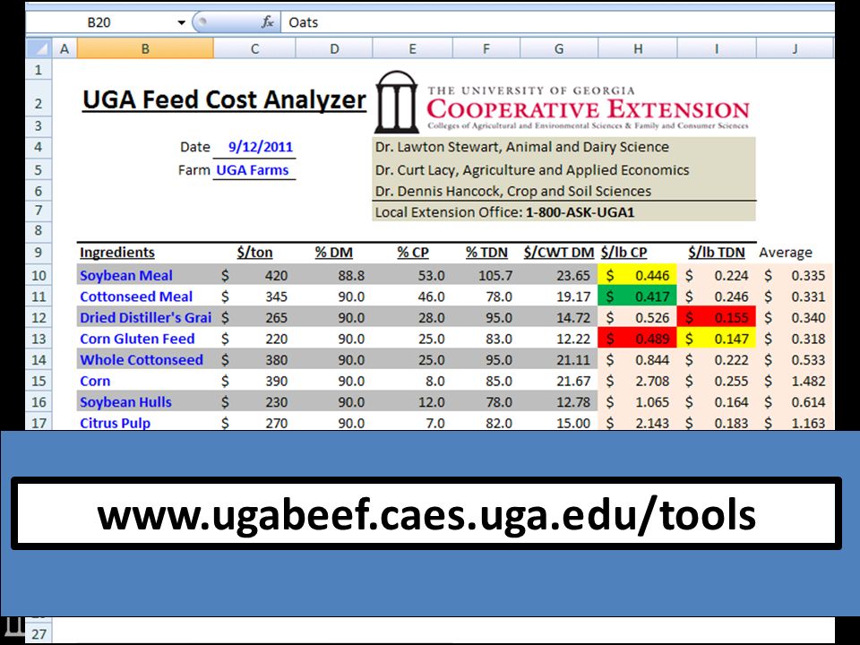This screenshot has height=645, width=860.
Task: Select the Corn ingredient cell
Action: (x=145, y=381)
